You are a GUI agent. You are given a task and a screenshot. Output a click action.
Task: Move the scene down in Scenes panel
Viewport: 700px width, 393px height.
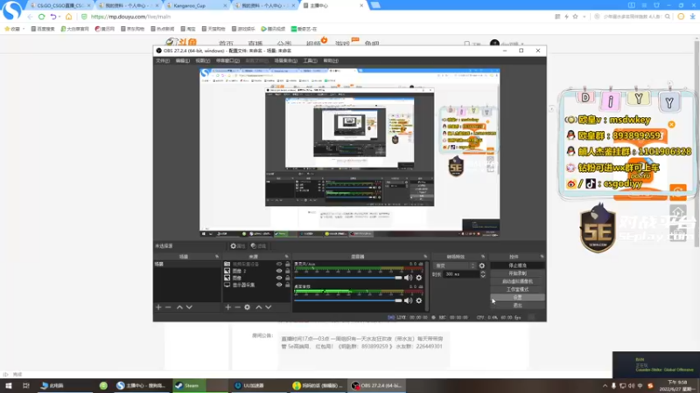tap(189, 307)
